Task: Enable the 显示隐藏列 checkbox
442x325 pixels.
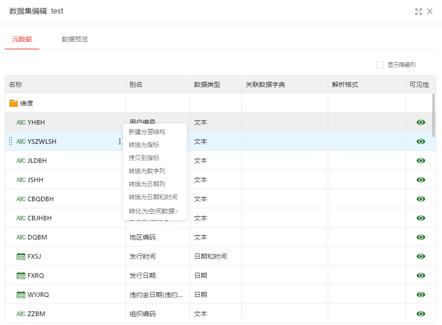Action: [x=380, y=65]
